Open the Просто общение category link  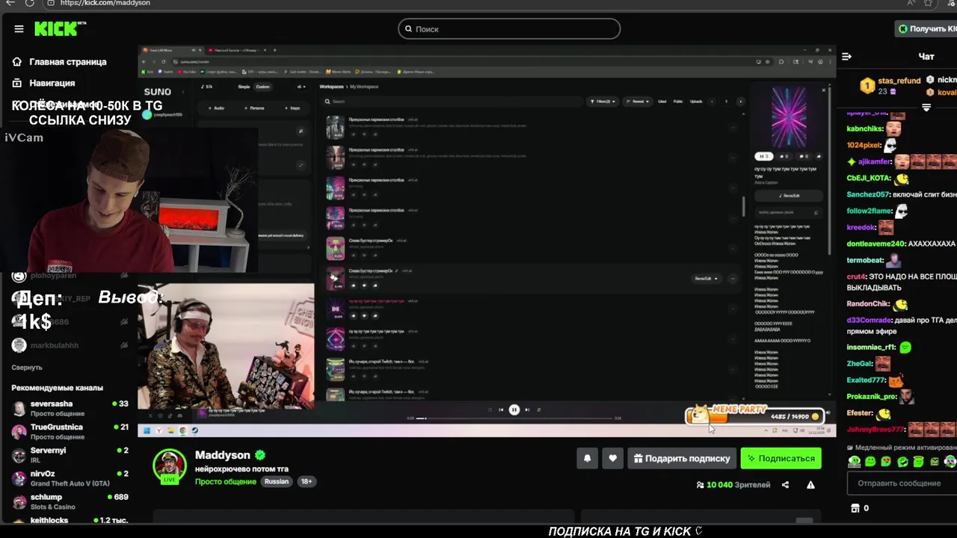click(226, 482)
